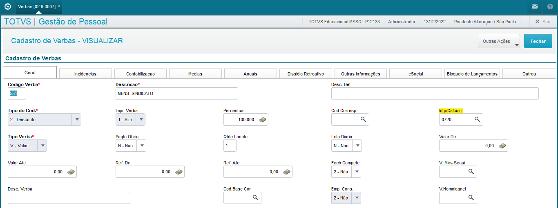
Task: Click the Ref. Ate calculator icon
Action: (286, 172)
